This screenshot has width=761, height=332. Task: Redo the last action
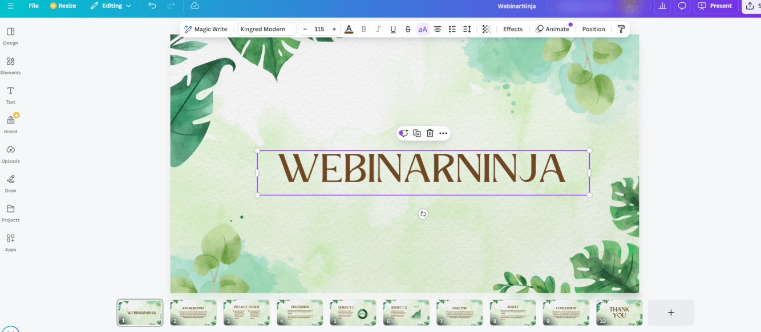coord(171,6)
